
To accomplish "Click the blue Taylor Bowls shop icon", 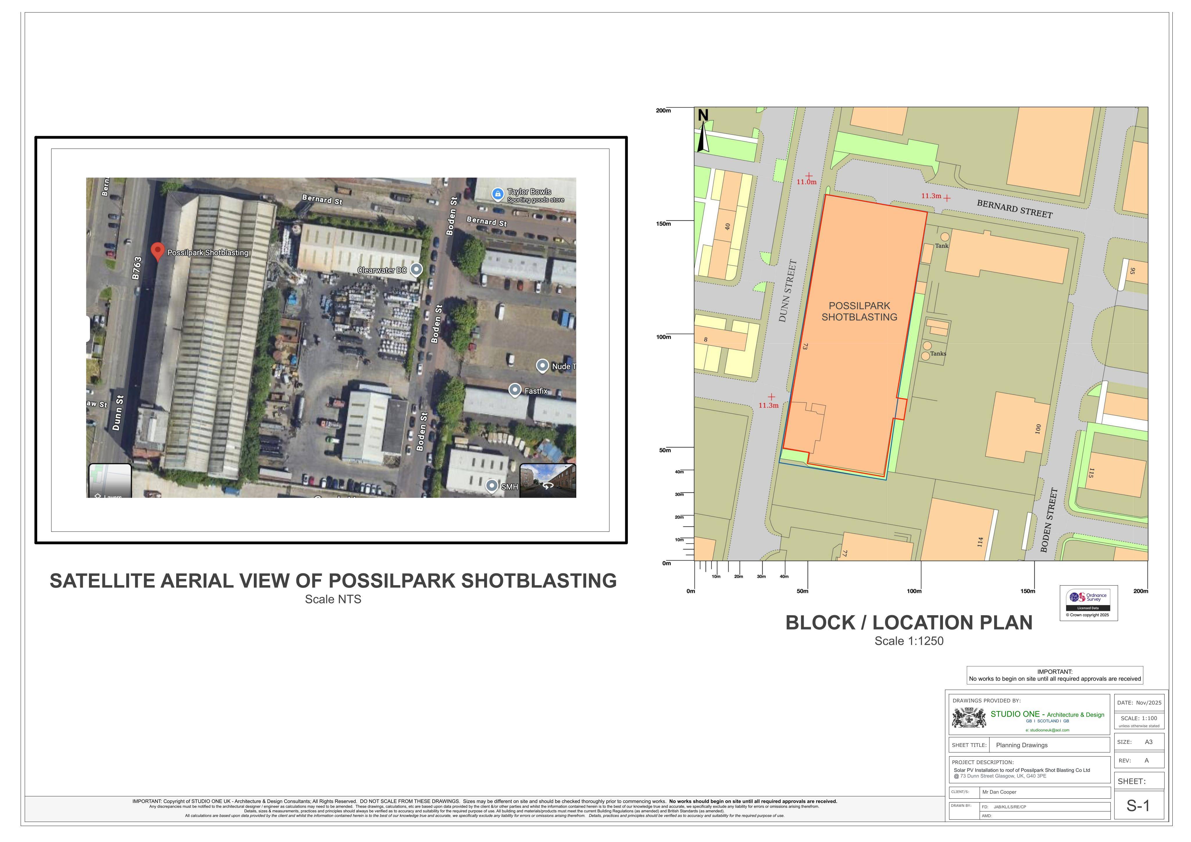I will point(498,194).
